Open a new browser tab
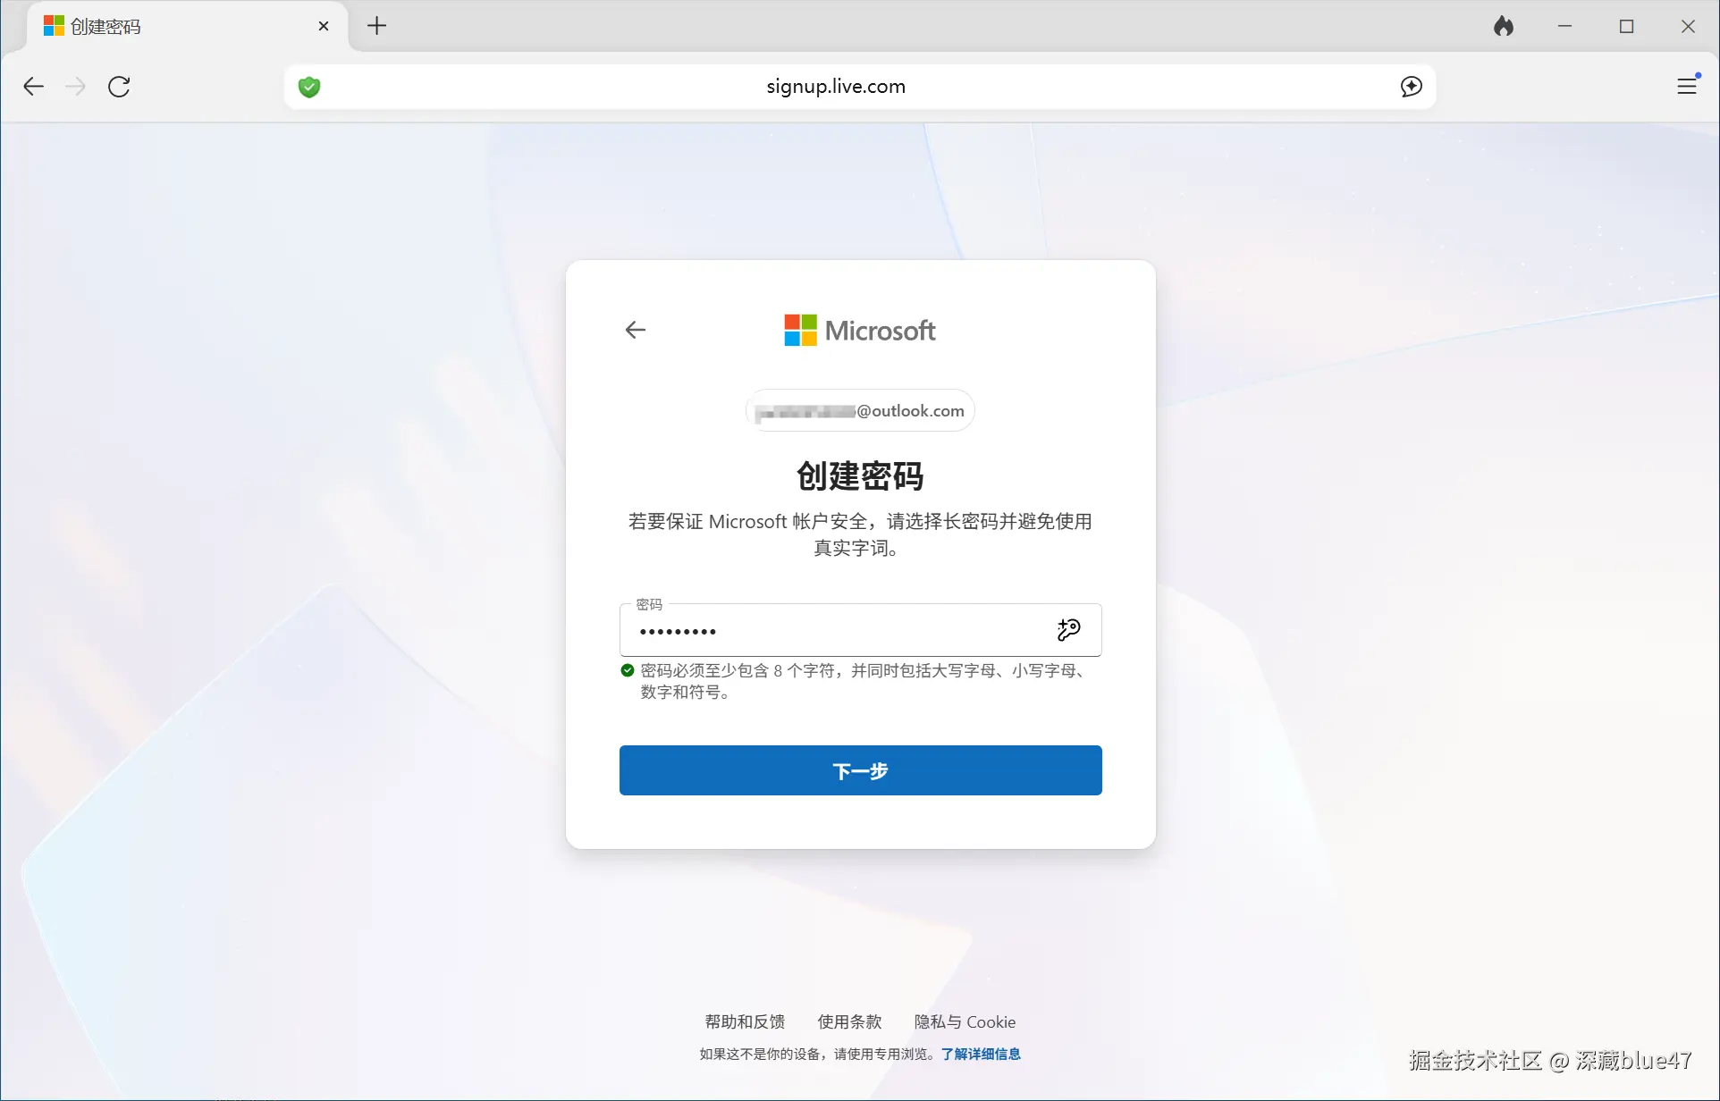This screenshot has width=1720, height=1101. pyautogui.click(x=376, y=26)
